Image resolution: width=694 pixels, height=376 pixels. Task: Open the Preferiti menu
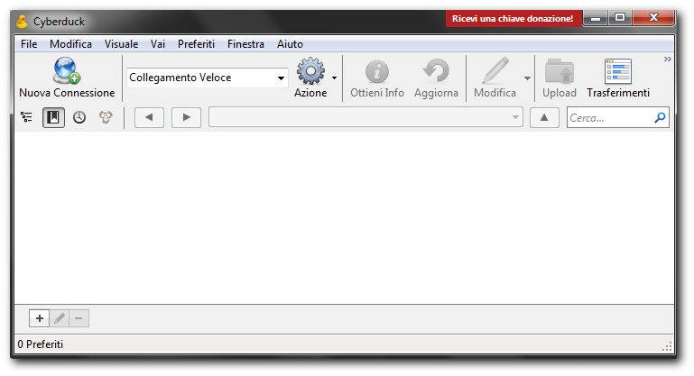click(196, 44)
